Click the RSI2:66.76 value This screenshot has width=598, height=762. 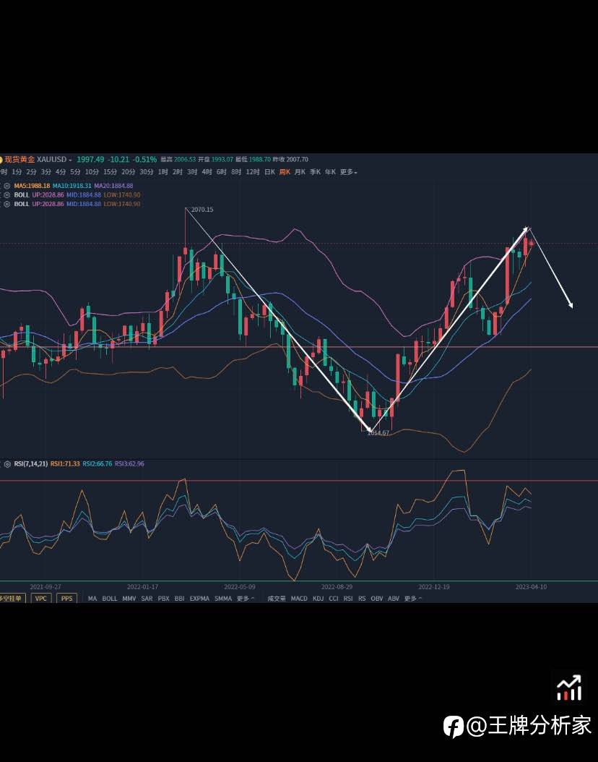click(x=97, y=464)
